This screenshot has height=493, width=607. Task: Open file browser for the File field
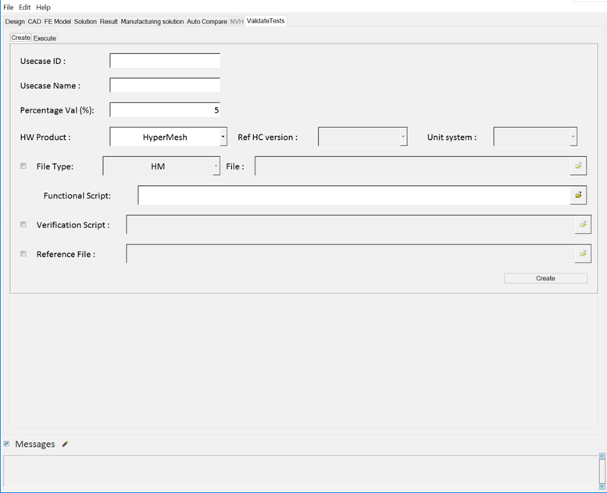click(x=578, y=166)
